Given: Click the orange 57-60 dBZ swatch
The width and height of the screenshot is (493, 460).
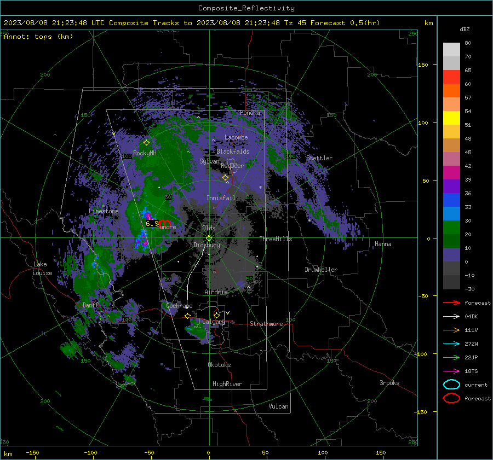Looking at the screenshot, I should pos(451,91).
